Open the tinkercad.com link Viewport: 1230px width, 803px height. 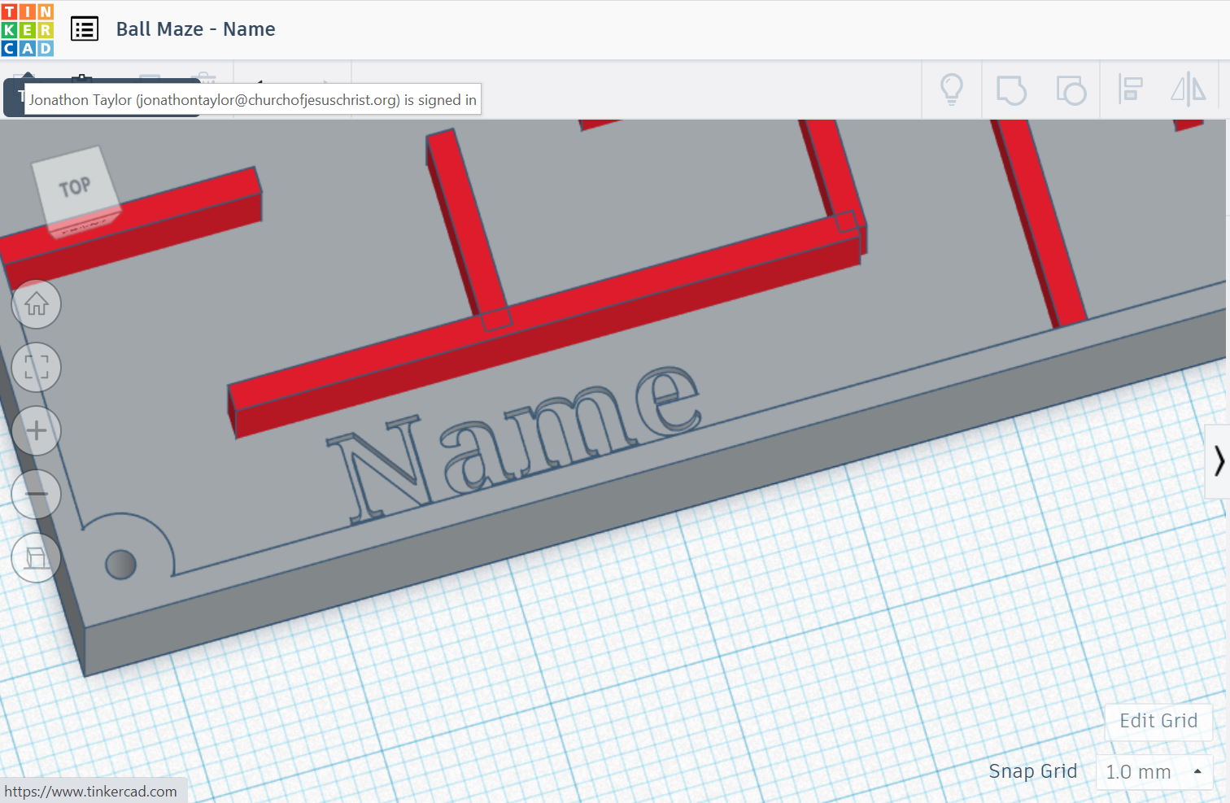[92, 789]
